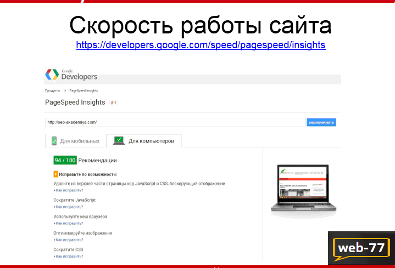Image resolution: width=395 pixels, height=268 pixels.
Task: Click the Оптимизируйте изображения text
Action: (83, 233)
